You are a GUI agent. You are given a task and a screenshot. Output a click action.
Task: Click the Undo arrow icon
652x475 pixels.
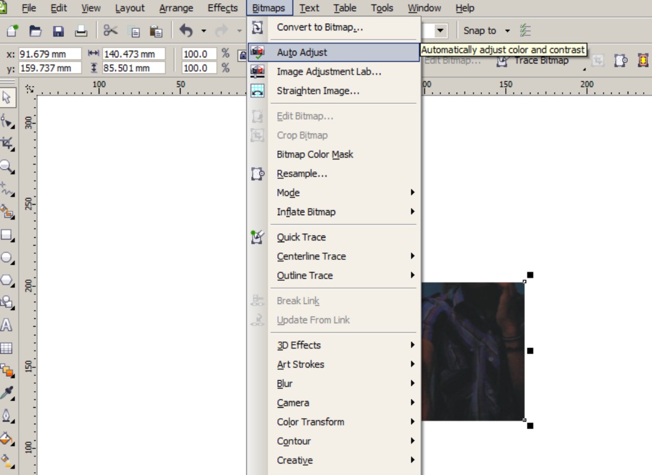pyautogui.click(x=186, y=30)
